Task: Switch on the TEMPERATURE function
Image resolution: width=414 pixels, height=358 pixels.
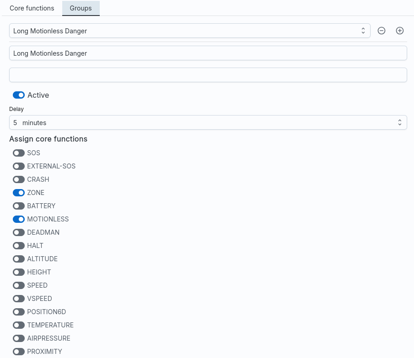Action: [x=19, y=325]
